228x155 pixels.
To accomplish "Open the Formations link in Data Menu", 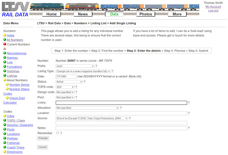I will [15, 67].
